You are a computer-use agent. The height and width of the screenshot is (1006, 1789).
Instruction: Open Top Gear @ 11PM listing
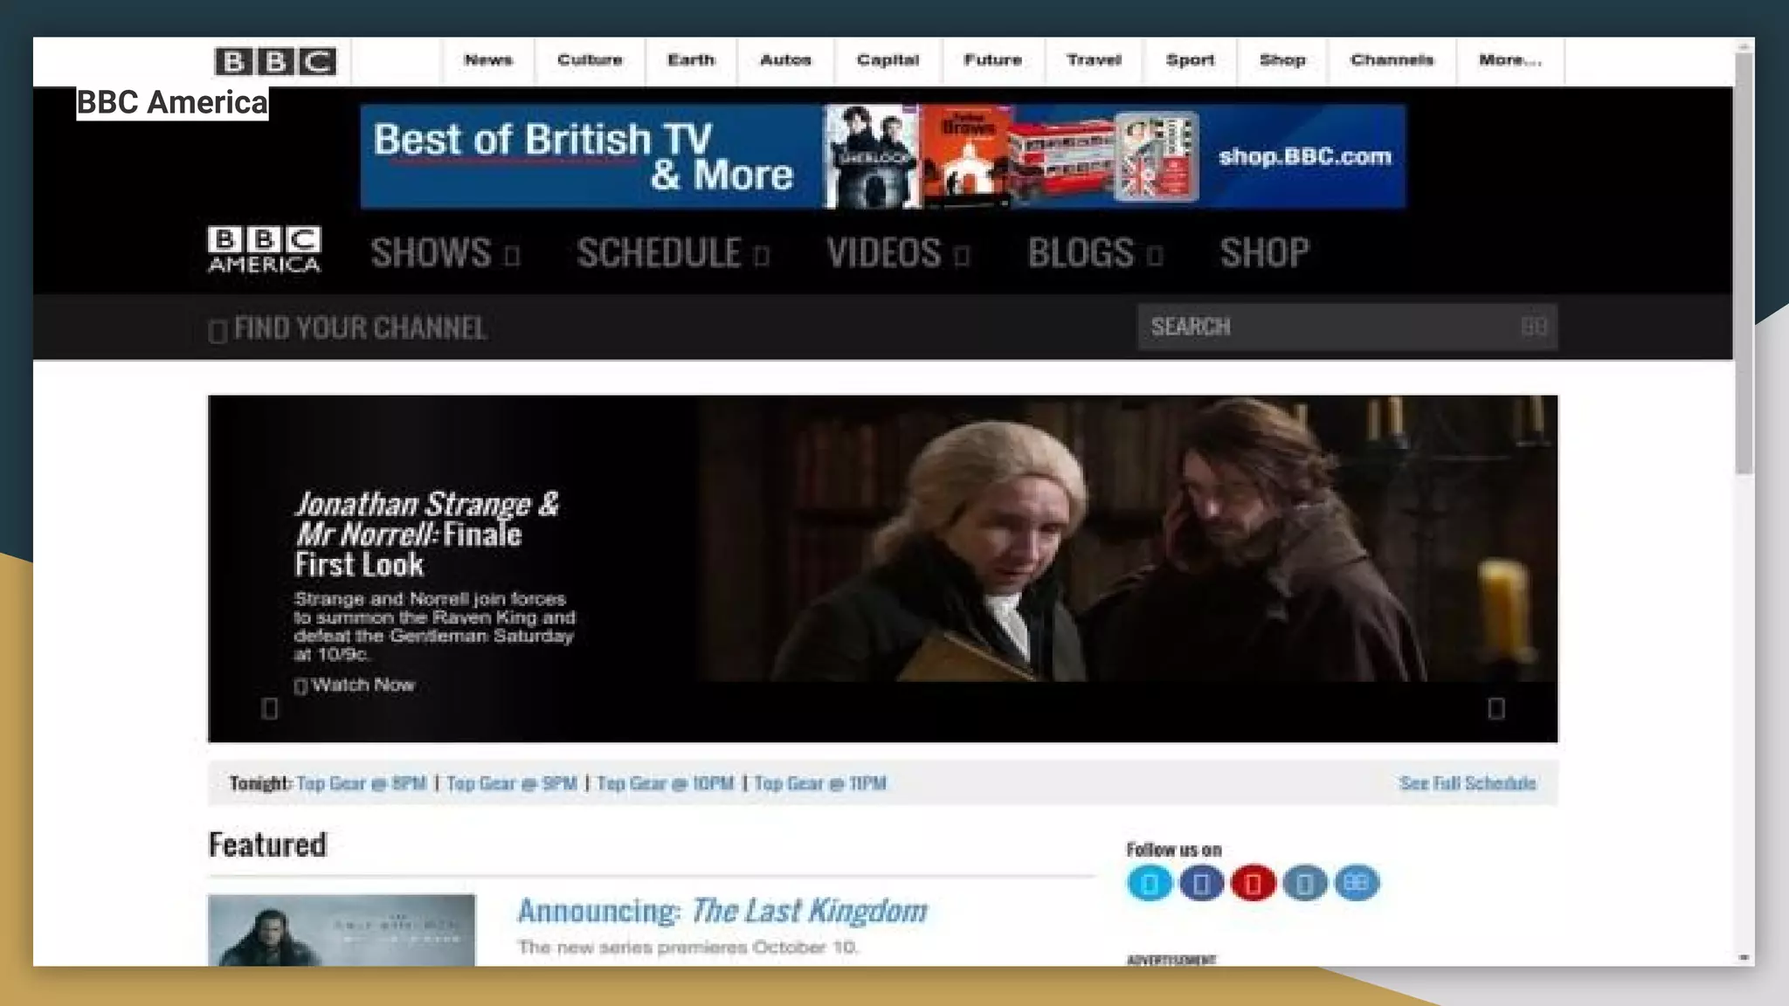tap(820, 783)
